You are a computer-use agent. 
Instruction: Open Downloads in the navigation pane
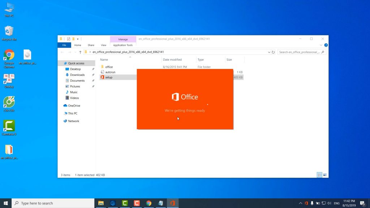77,75
